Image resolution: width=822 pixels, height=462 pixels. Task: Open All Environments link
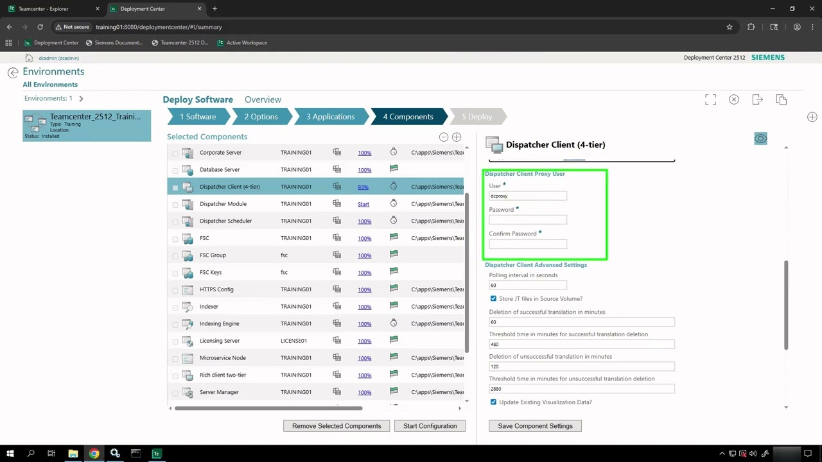click(x=50, y=85)
